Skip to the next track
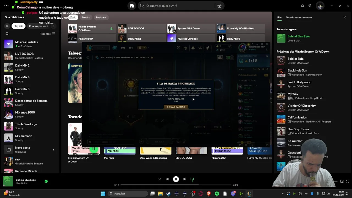This screenshot has width=352, height=198. 185,179
